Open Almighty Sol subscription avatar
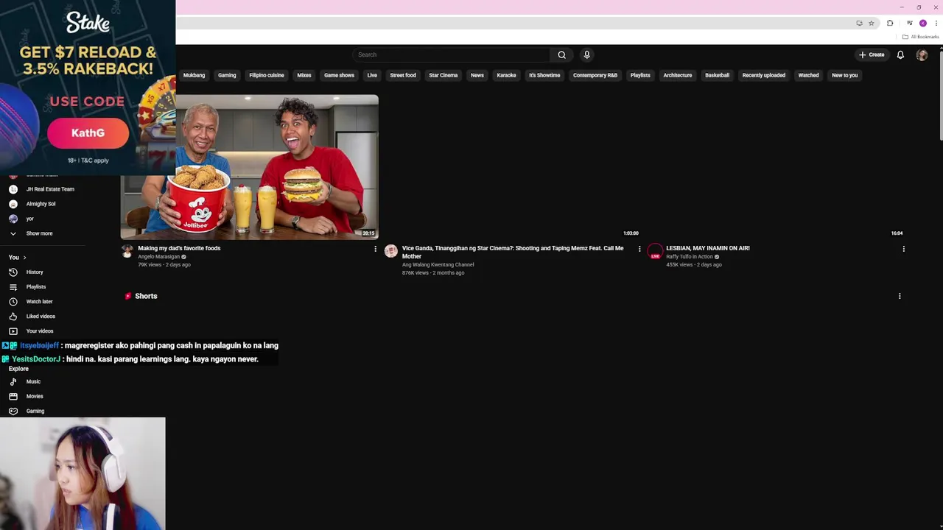 13,204
